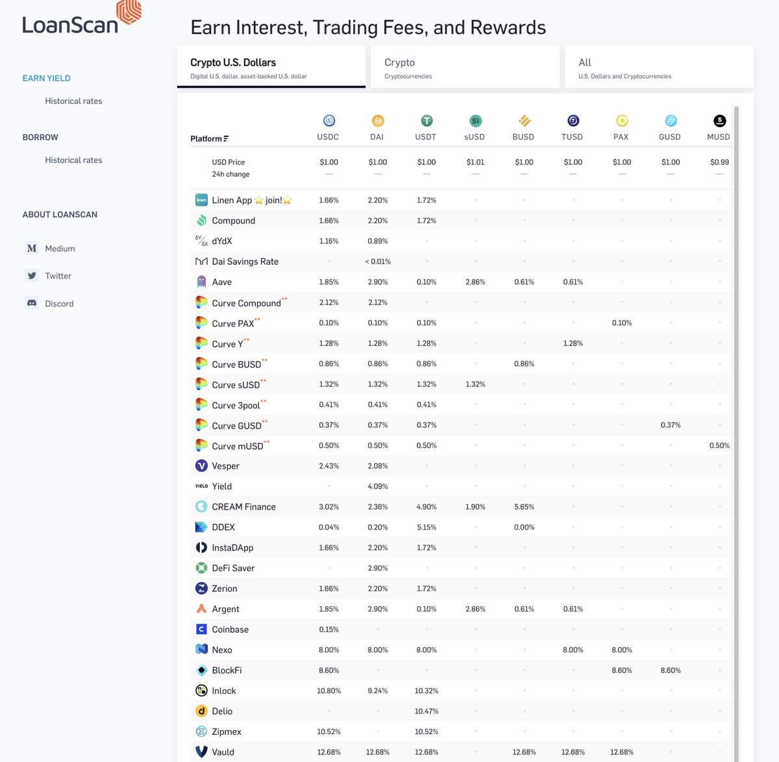Click the Nexo icon

point(202,649)
